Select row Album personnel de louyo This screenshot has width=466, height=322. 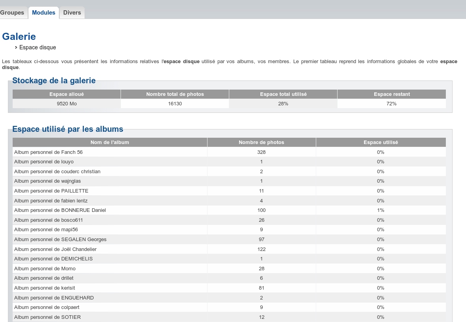pyautogui.click(x=229, y=162)
